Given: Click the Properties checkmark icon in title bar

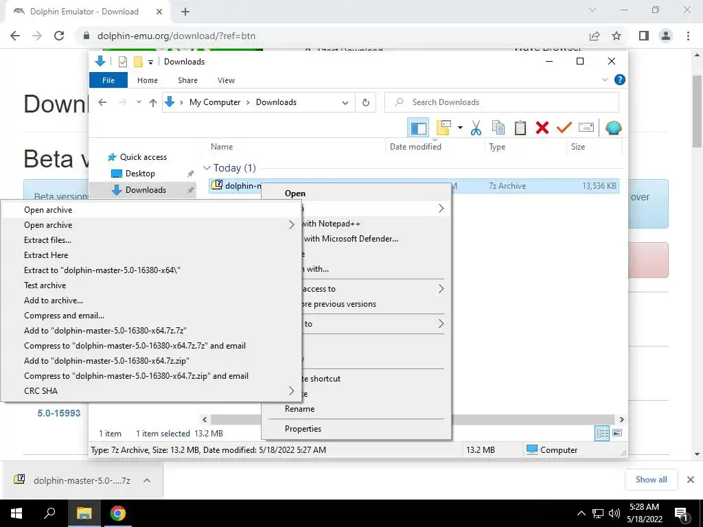Looking at the screenshot, I should click(123, 62).
